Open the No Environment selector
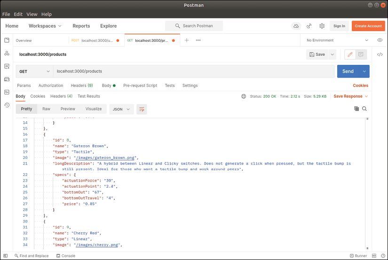This screenshot has width=388, height=260. pyautogui.click(x=337, y=40)
